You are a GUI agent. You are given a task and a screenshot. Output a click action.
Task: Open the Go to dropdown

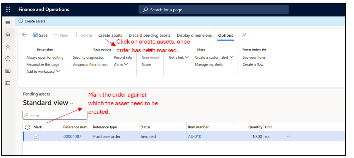coord(121,64)
